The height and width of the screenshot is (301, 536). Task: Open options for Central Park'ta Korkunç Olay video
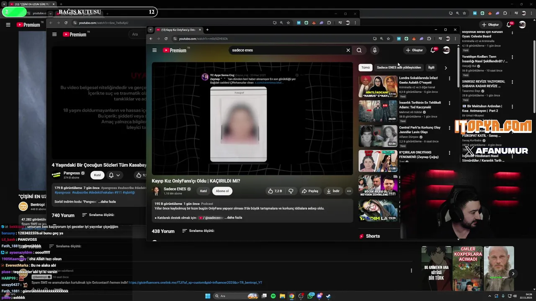449,128
